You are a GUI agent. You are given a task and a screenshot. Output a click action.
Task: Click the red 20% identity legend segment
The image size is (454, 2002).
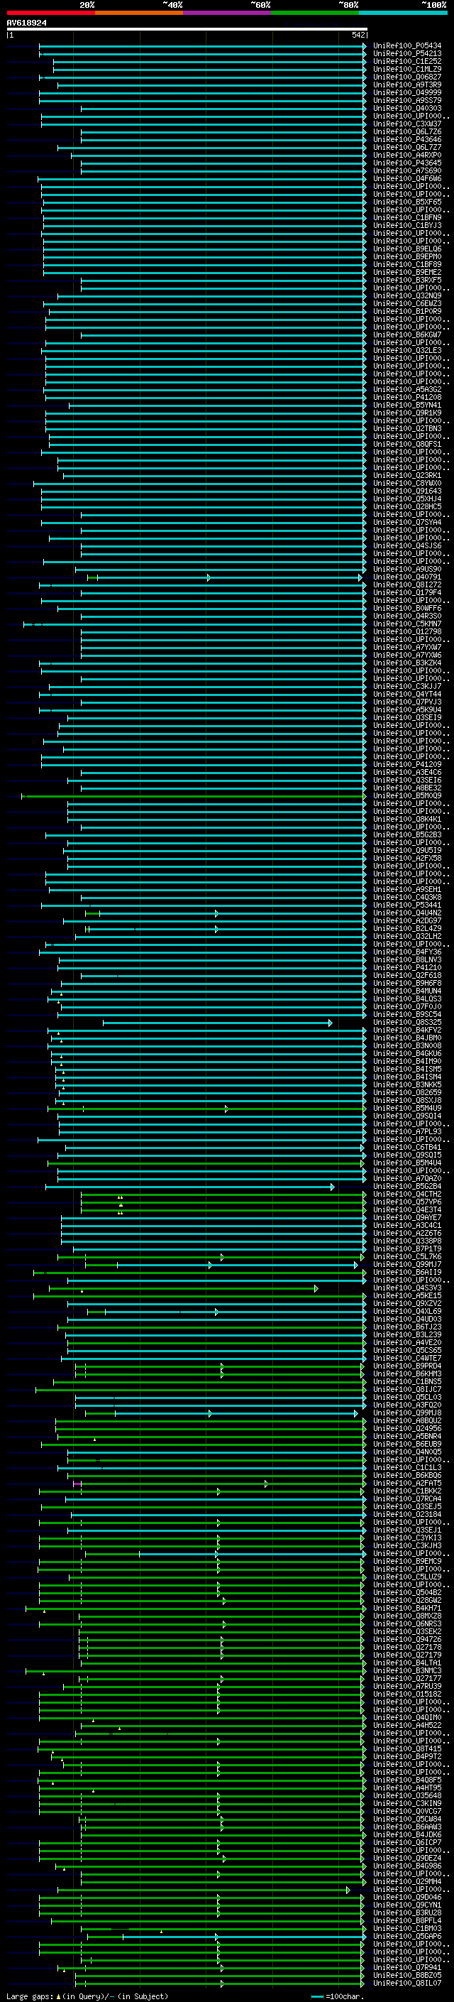50,13
